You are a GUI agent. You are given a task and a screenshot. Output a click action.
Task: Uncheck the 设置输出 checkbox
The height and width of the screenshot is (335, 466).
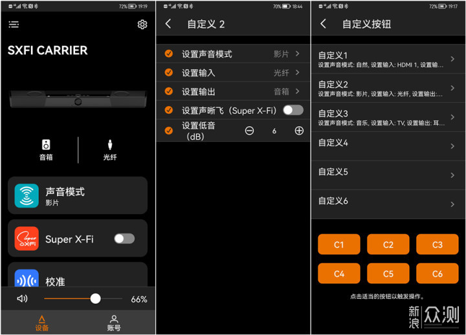coord(169,91)
